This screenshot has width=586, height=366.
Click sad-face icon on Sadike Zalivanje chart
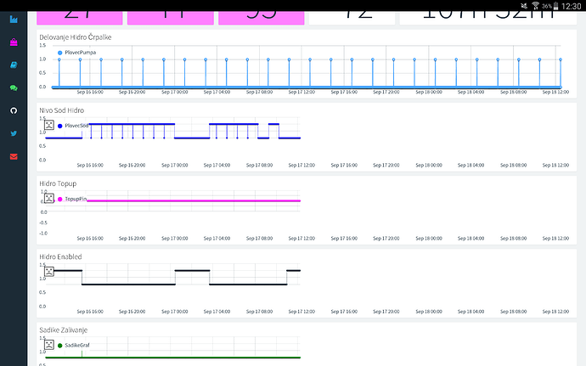pos(49,344)
